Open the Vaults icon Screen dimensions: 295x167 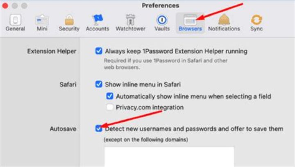(162, 20)
